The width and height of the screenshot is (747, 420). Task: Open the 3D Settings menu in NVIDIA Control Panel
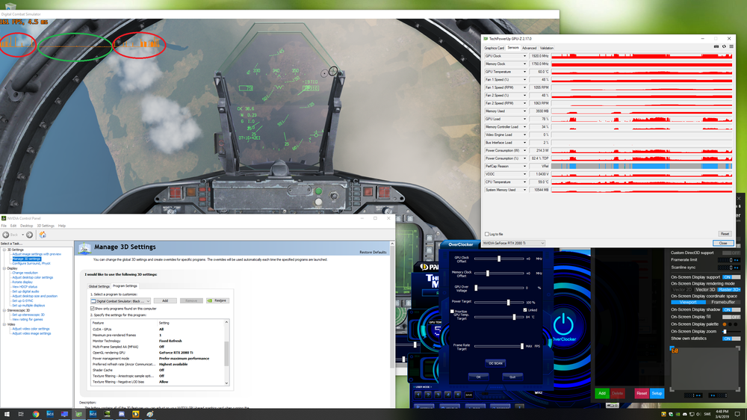click(x=46, y=226)
